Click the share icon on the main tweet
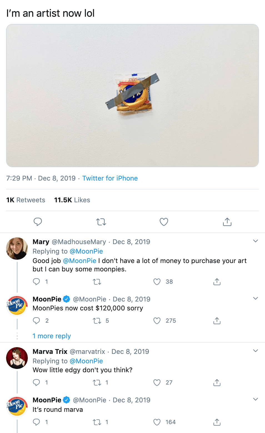Image resolution: width=265 pixels, height=433 pixels. (x=227, y=222)
